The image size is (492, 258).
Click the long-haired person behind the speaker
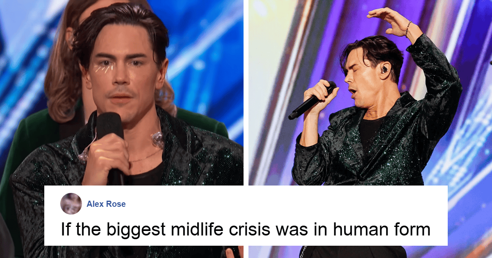pyautogui.click(x=66, y=70)
